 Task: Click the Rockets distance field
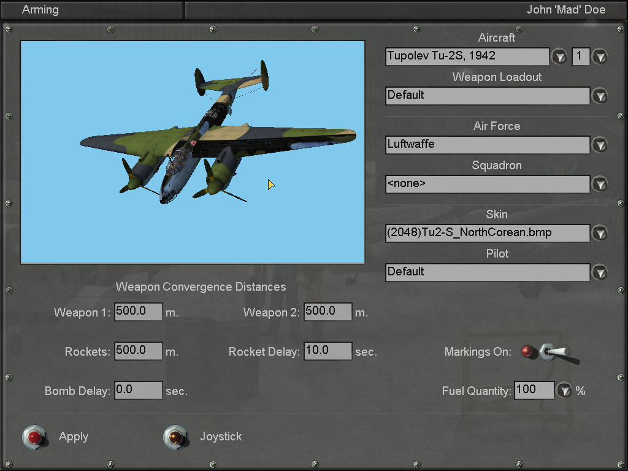click(x=139, y=351)
